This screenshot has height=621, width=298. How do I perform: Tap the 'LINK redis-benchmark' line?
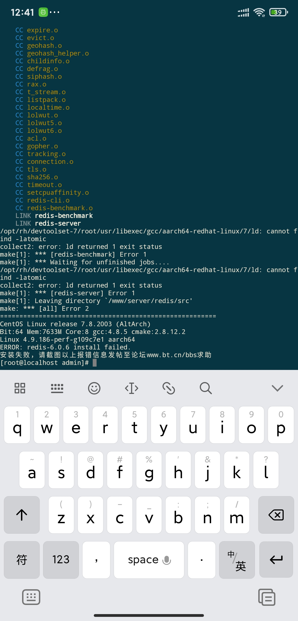[x=54, y=215]
